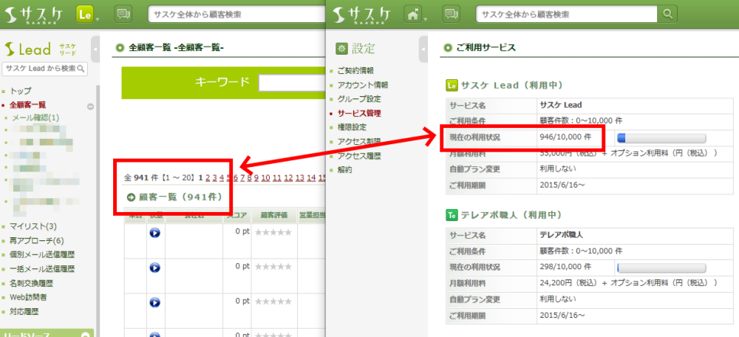Click the スコア column header
The height and width of the screenshot is (337, 739).
click(x=237, y=216)
